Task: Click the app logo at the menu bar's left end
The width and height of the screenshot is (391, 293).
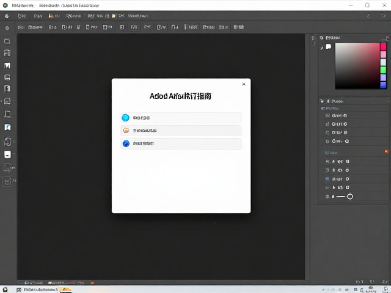Action: (x=7, y=16)
